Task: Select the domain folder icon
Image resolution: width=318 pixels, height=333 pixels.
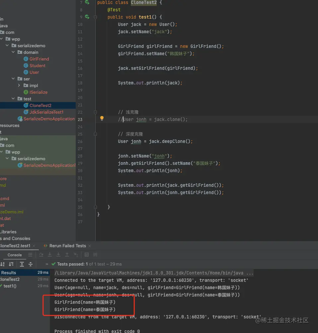Action: (20, 52)
